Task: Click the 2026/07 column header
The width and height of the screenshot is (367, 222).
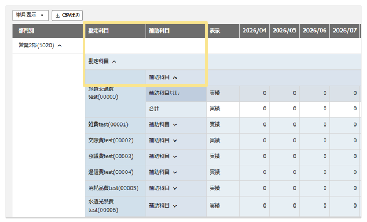Action: coord(344,31)
